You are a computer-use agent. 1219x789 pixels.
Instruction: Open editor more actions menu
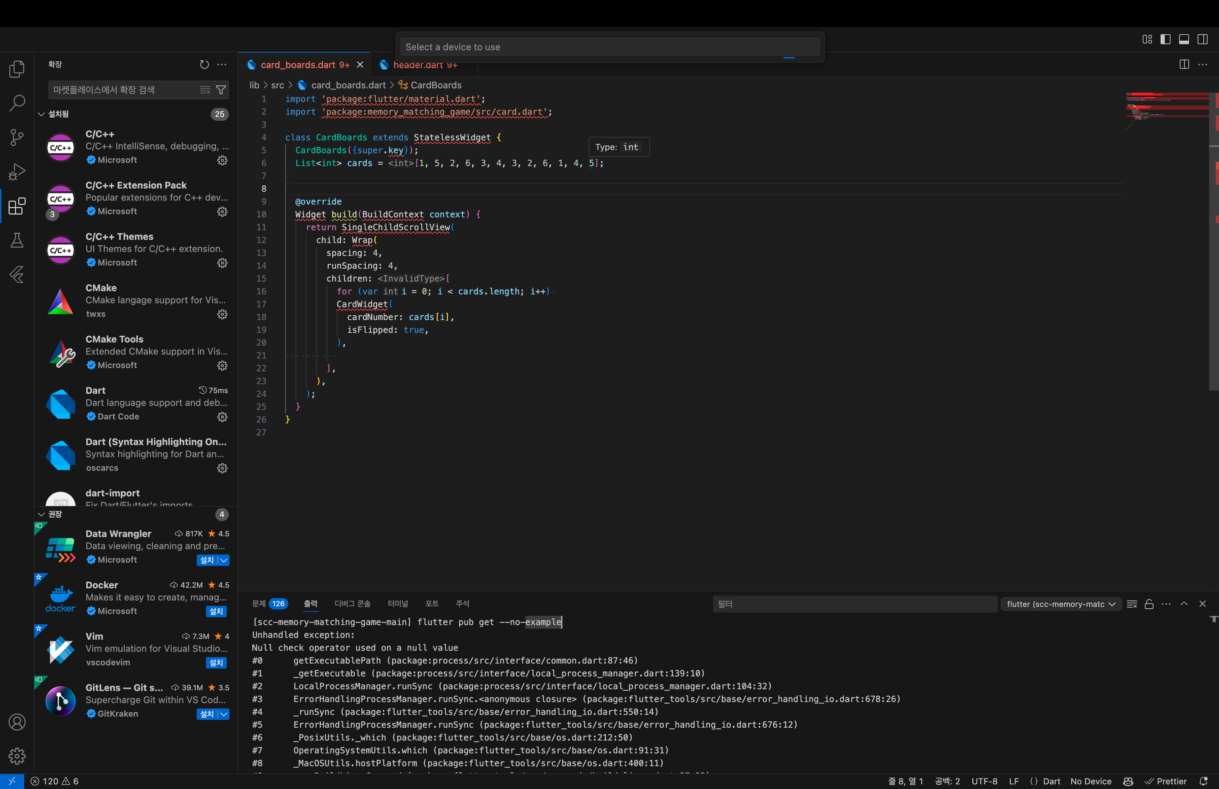click(1203, 65)
